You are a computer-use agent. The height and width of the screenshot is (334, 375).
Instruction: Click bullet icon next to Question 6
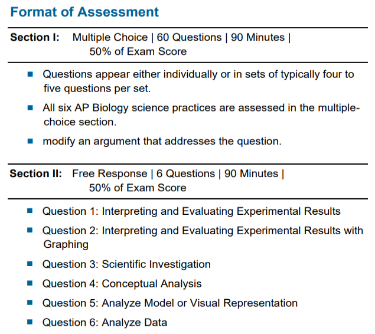[x=30, y=322]
